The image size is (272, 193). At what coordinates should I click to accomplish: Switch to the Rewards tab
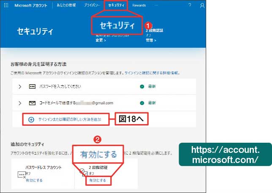(x=139, y=5)
